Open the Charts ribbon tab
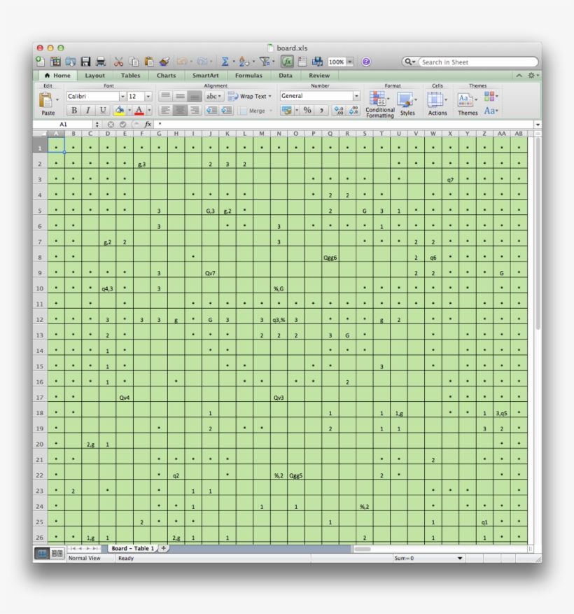Viewport: 574px width, 614px height. (165, 75)
